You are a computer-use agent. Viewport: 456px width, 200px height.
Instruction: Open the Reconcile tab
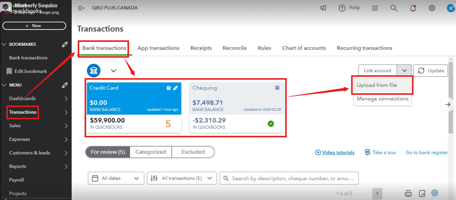pyautogui.click(x=235, y=48)
